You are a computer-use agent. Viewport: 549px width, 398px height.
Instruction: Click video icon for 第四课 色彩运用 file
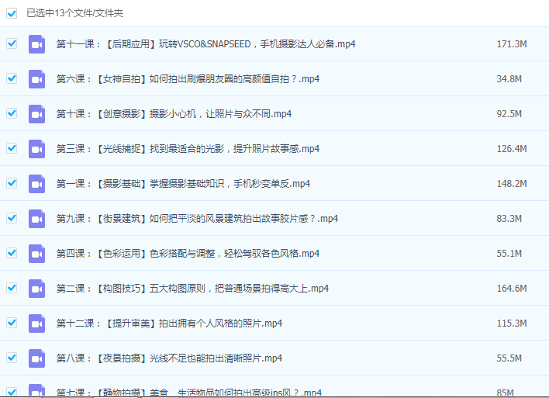36,254
